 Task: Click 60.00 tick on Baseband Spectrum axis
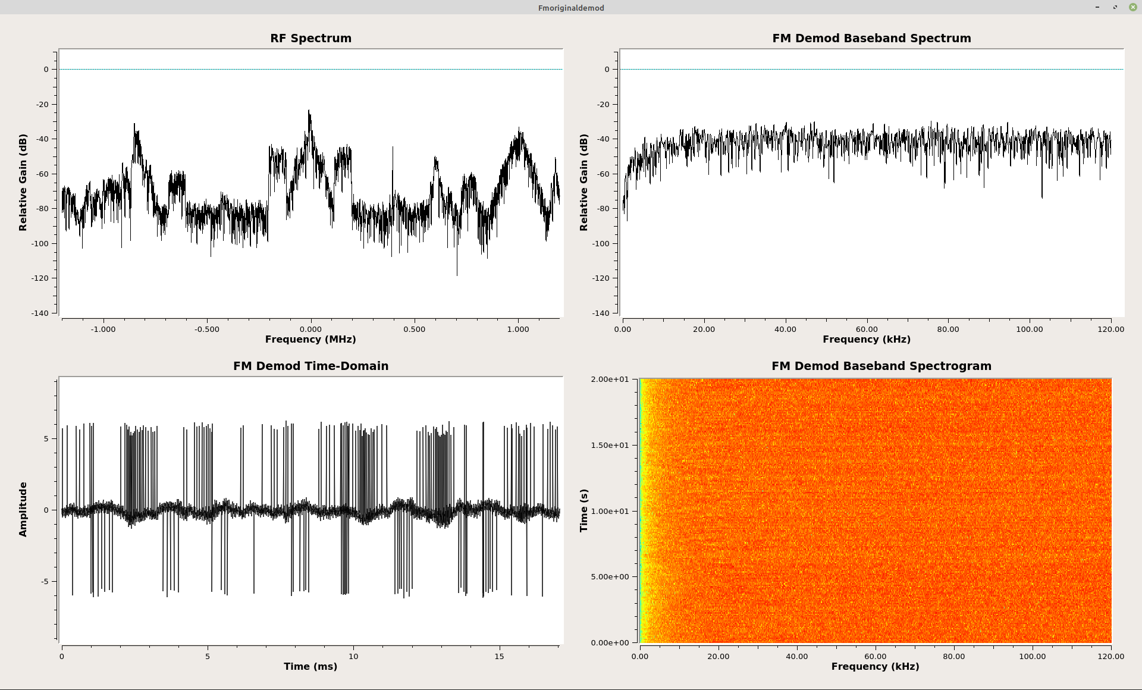pos(867,329)
